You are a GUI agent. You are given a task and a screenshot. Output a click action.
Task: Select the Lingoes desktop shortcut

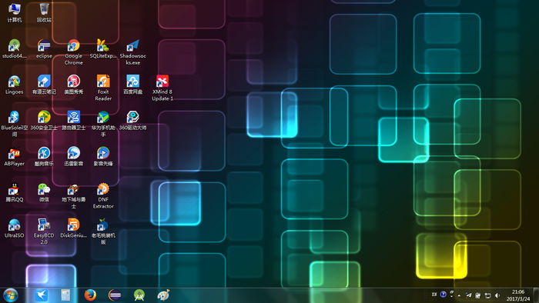pos(14,85)
